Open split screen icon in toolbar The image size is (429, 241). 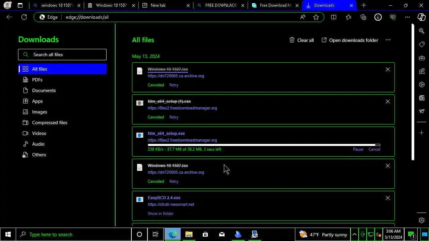coord(333,17)
